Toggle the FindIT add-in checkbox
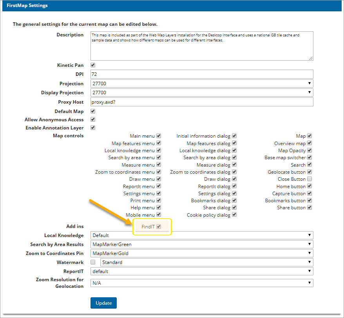This screenshot has width=344, height=318. click(159, 226)
